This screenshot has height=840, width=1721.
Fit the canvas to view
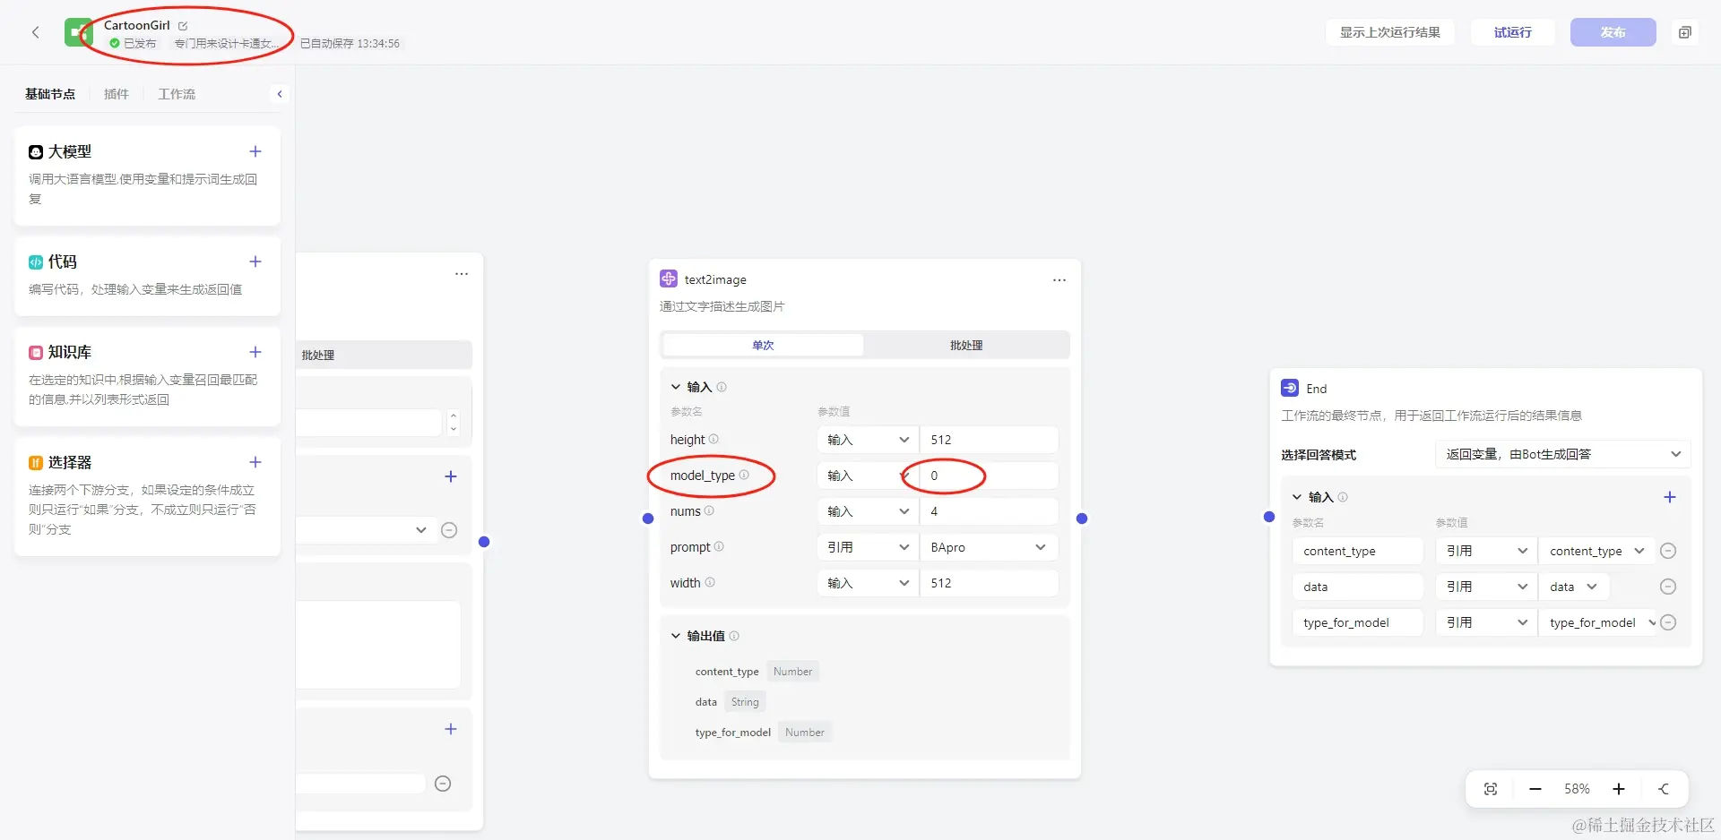(x=1491, y=789)
